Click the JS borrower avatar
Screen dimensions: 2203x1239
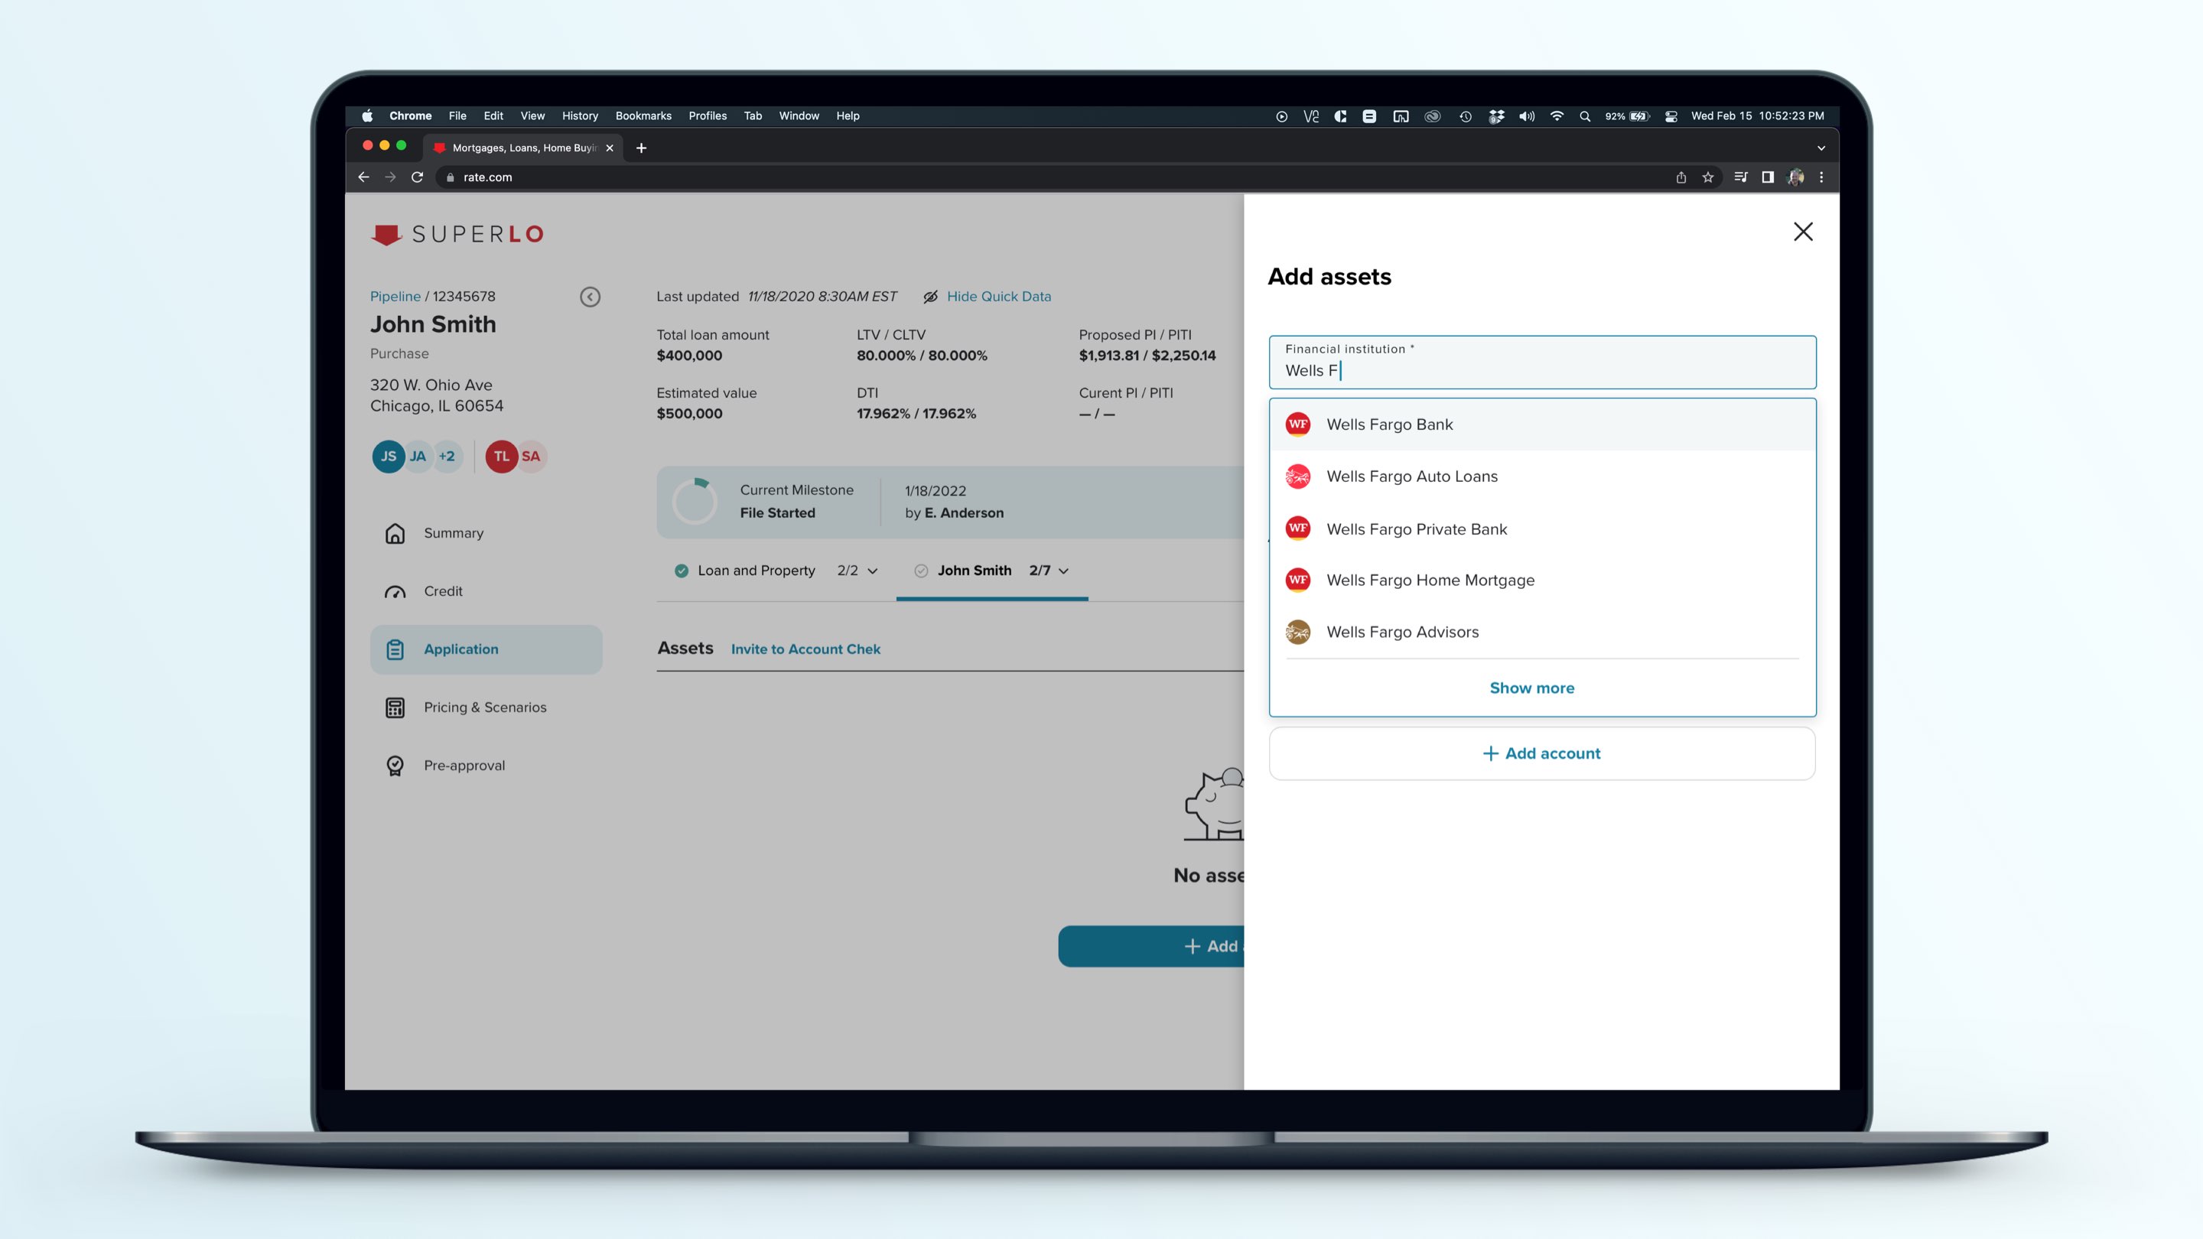click(389, 456)
